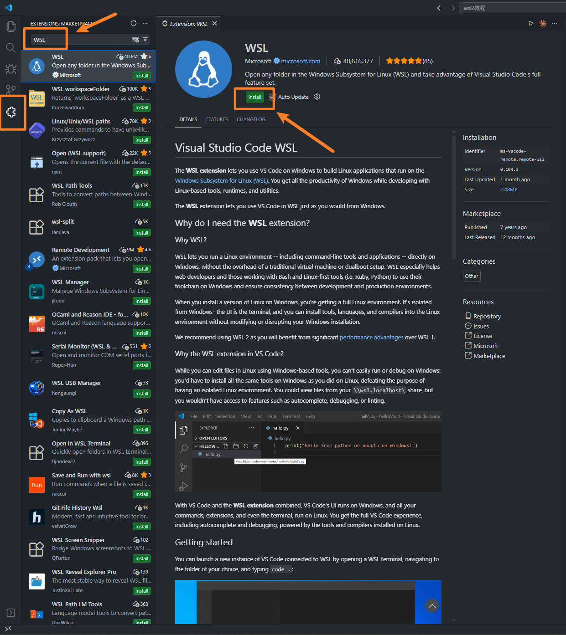Screen dimensions: 566x635
Task: Open the microsoft.com publisher link
Action: [x=301, y=61]
